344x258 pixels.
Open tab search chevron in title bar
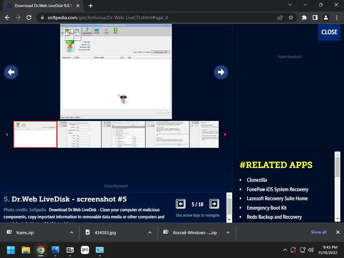click(x=290, y=5)
